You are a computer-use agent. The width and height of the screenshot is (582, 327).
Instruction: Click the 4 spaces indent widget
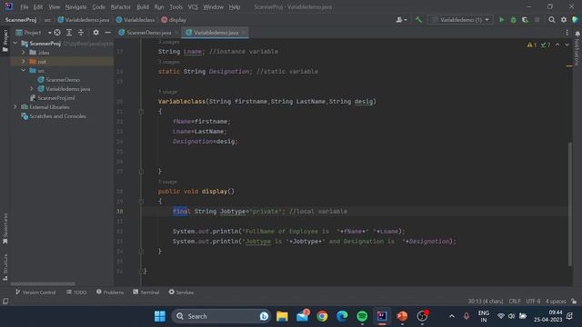point(556,301)
